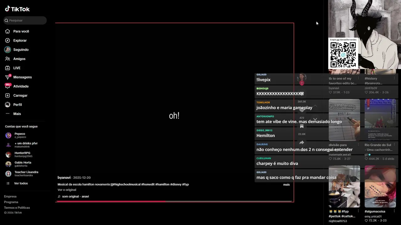Open options menu on the divisão para card
Image resolution: width=401 pixels, height=225 pixels.
click(x=358, y=145)
